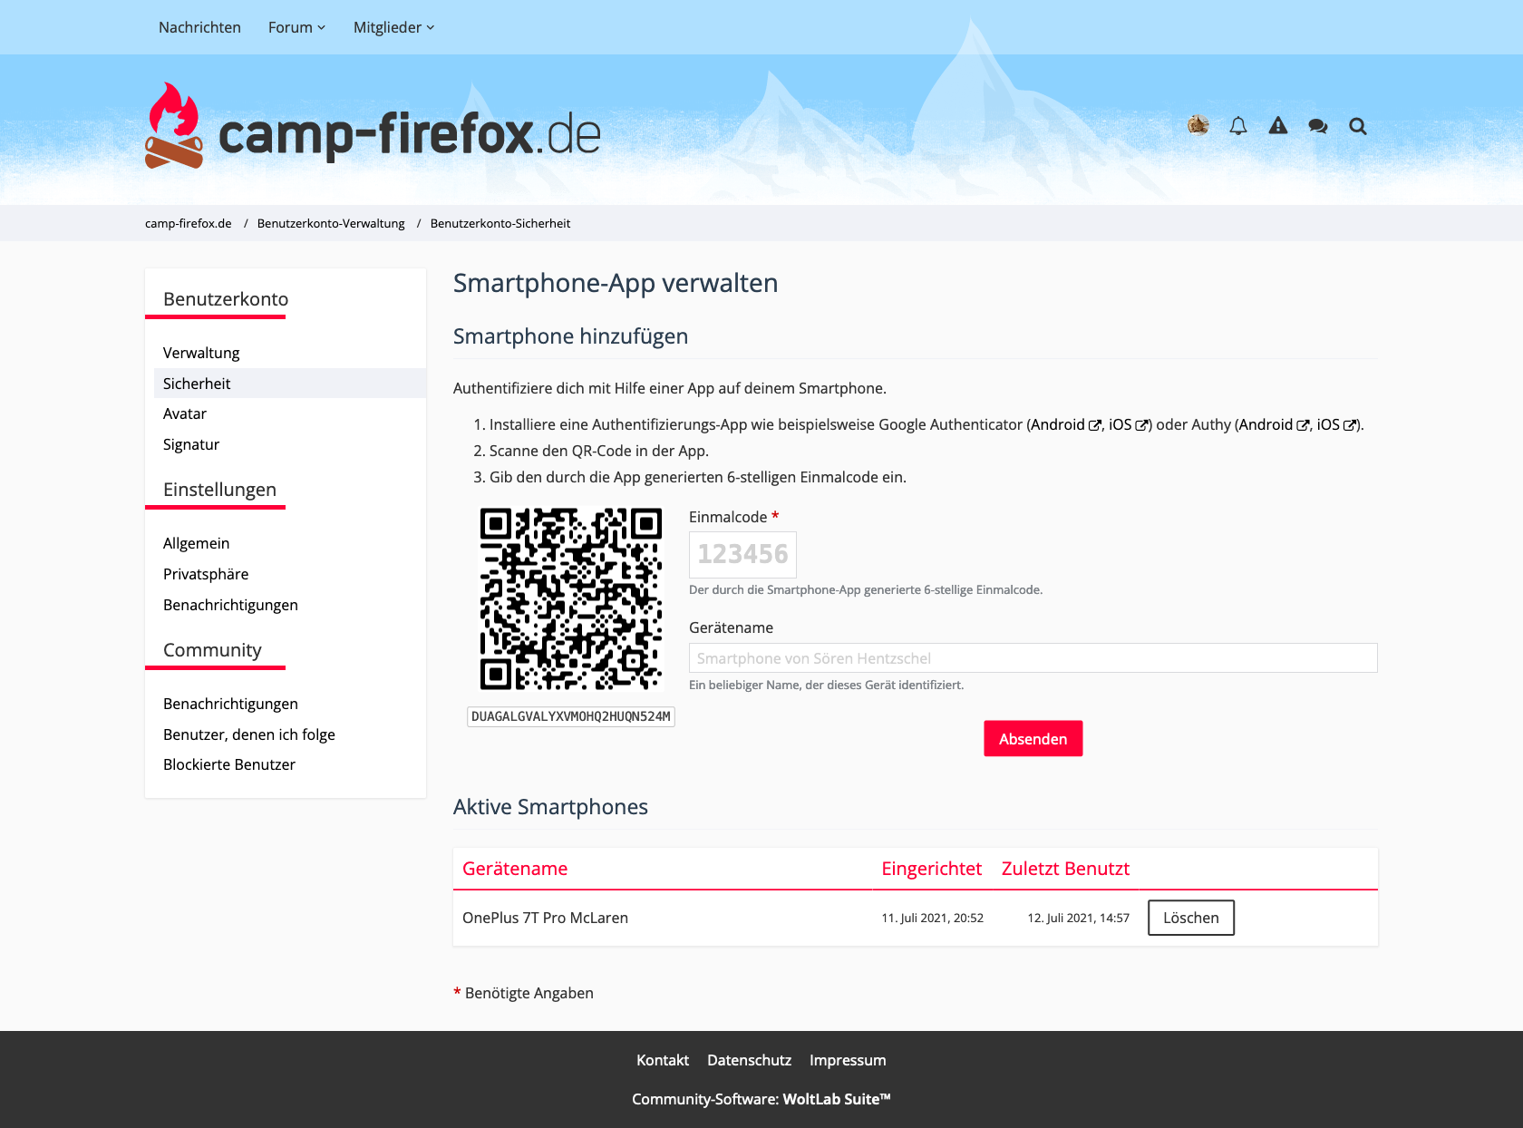Click the Zuletzt Benutzt column header
The height and width of the screenshot is (1128, 1523).
[1065, 869]
